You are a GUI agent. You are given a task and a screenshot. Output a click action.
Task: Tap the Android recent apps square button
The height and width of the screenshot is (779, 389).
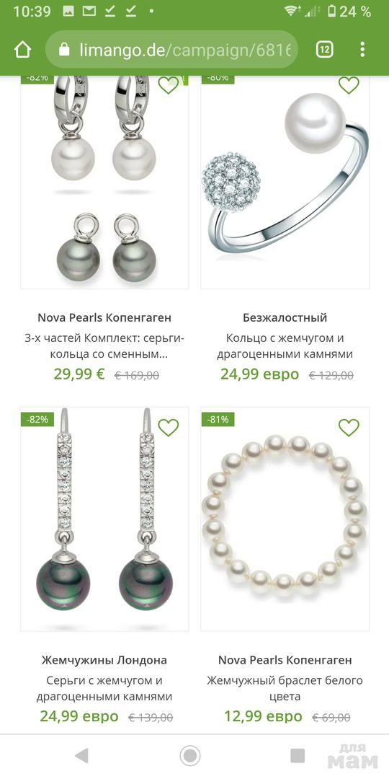pyautogui.click(x=298, y=756)
